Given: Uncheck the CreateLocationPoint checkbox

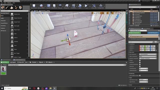Looking at the screenshot, I should coord(140,64).
